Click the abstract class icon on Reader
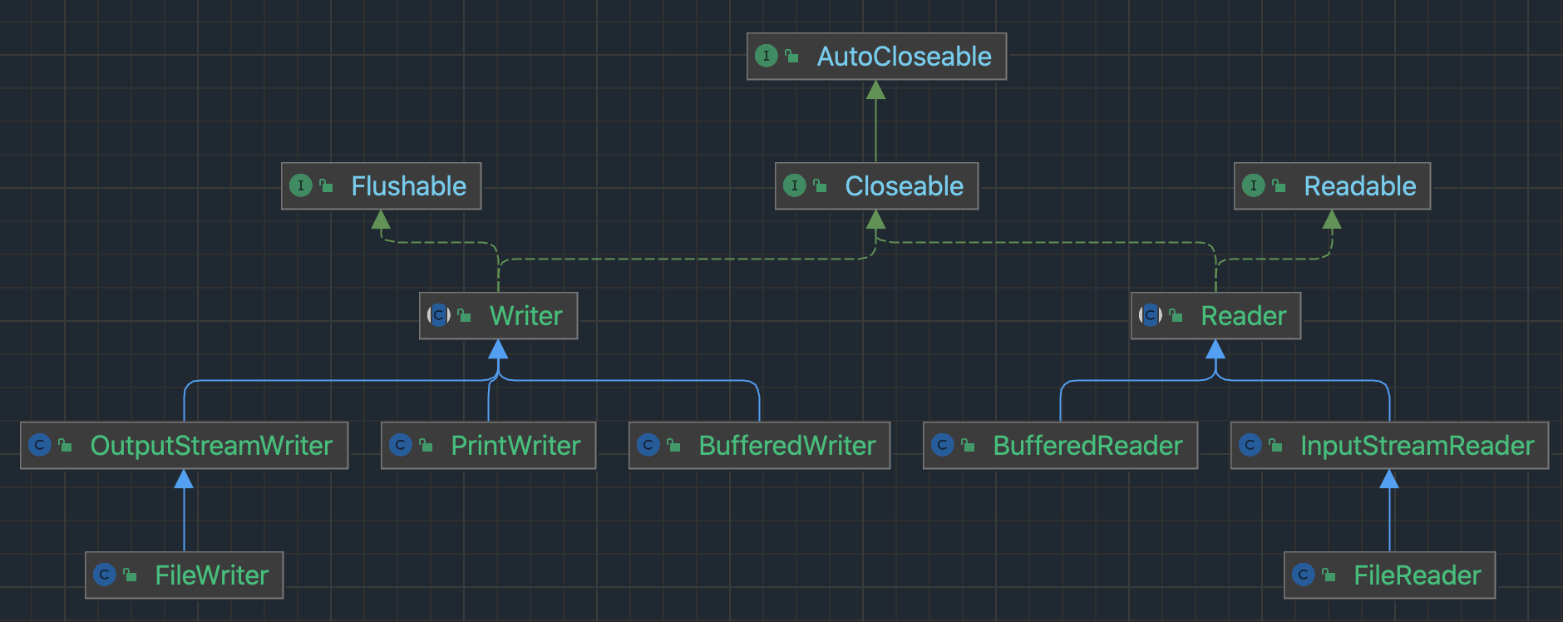 click(1150, 316)
